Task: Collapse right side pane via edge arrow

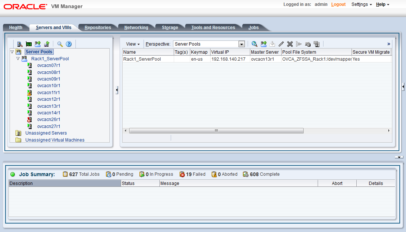Action: point(403,87)
